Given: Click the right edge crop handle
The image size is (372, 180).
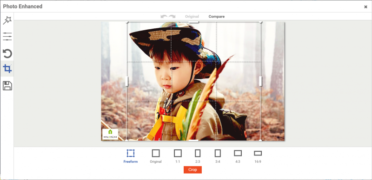Looking at the screenshot, I should (x=260, y=81).
